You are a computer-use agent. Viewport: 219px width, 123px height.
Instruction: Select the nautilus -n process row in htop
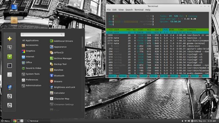click(157, 38)
